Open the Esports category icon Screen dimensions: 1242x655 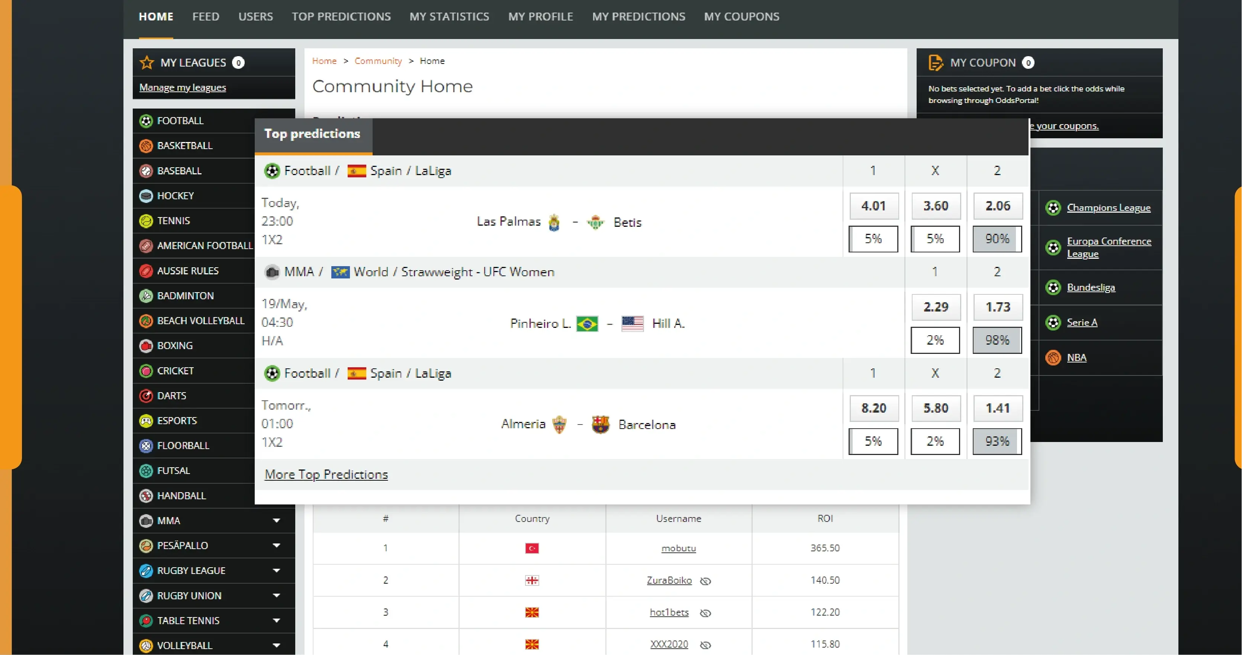(x=146, y=420)
